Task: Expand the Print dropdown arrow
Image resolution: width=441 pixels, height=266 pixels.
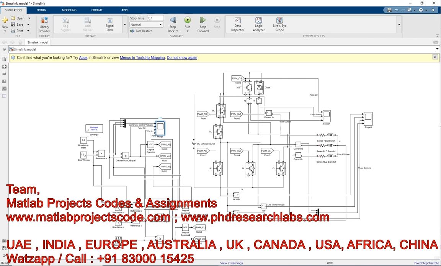Action: tap(28, 31)
